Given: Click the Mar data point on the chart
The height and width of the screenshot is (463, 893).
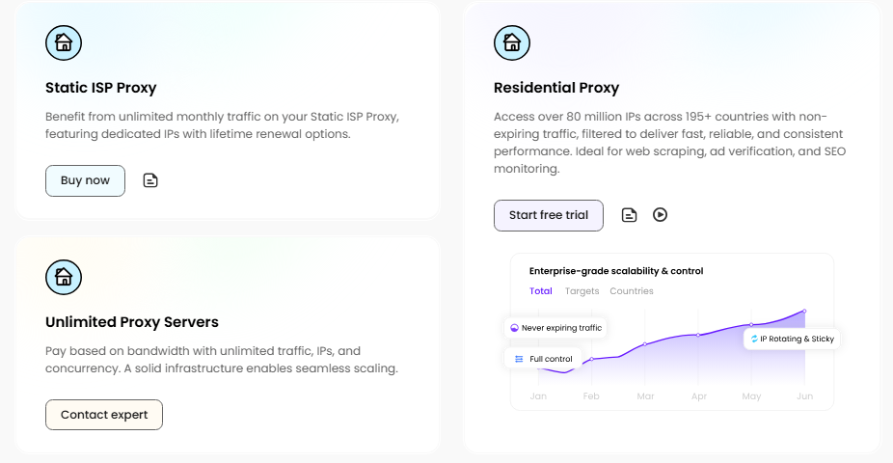Looking at the screenshot, I should pos(645,344).
